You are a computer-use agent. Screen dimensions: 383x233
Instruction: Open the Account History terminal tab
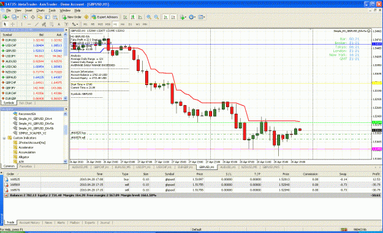(x=29, y=223)
